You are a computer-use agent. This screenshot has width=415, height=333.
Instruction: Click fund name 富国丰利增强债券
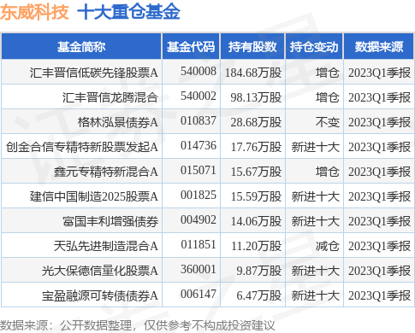coord(110,221)
